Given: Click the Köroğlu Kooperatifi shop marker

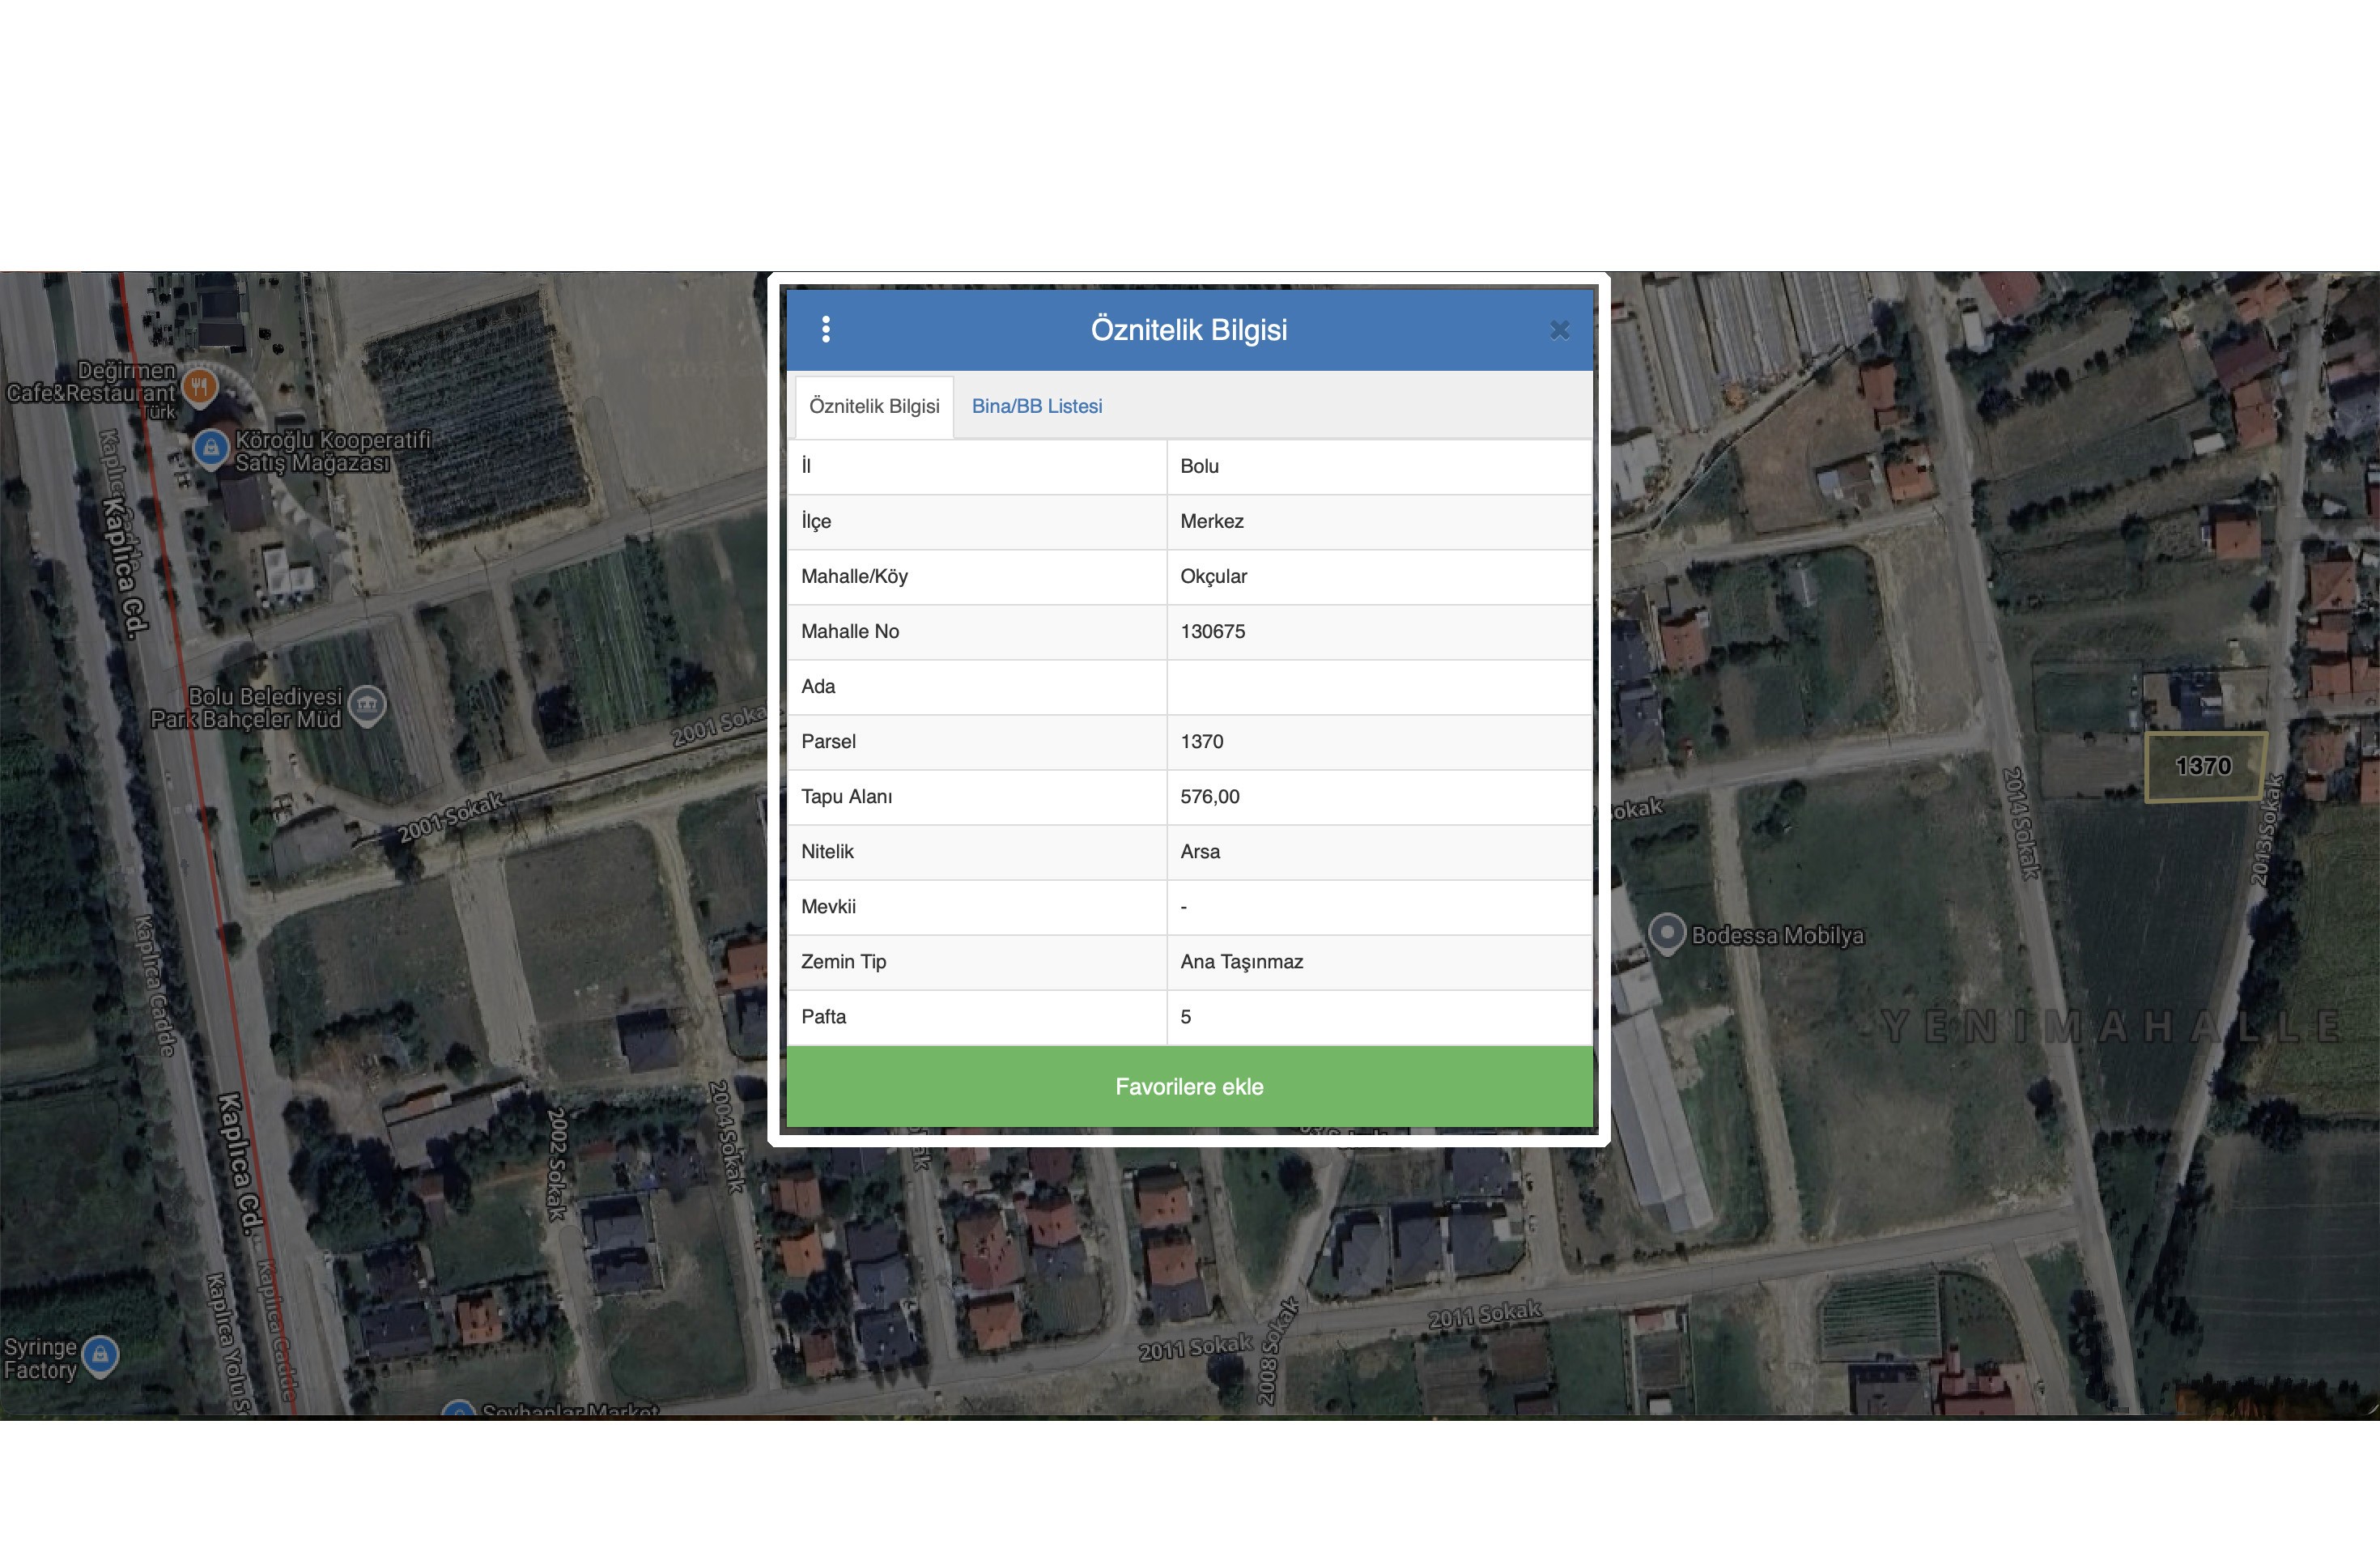Looking at the screenshot, I should [x=211, y=448].
